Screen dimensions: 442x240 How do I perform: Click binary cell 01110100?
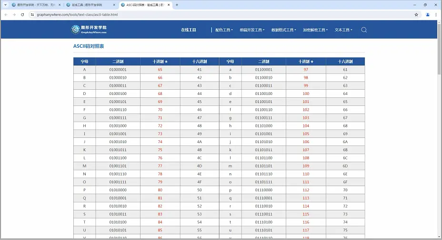[263, 222]
